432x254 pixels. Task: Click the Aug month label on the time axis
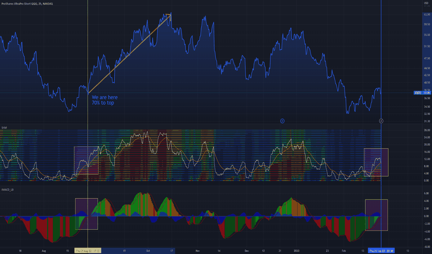44,251
